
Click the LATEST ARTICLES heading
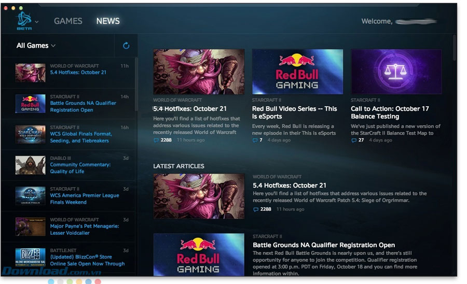coord(178,166)
